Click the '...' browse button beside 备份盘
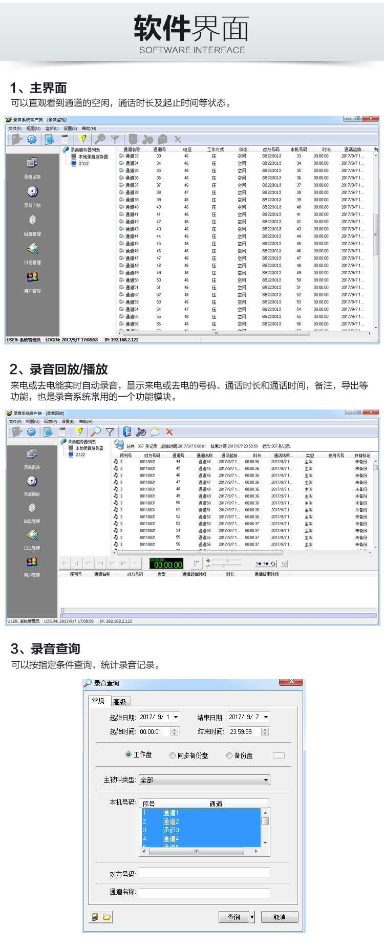Viewport: 384px width, 952px height. (x=279, y=756)
